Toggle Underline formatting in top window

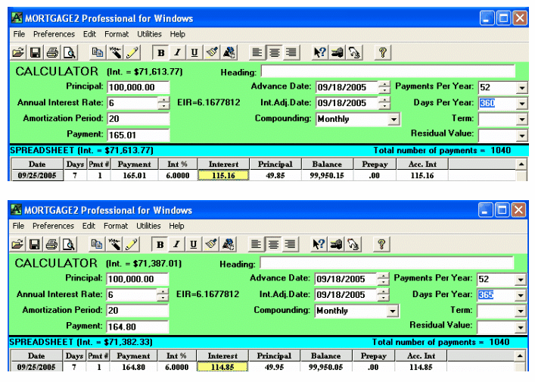click(194, 52)
